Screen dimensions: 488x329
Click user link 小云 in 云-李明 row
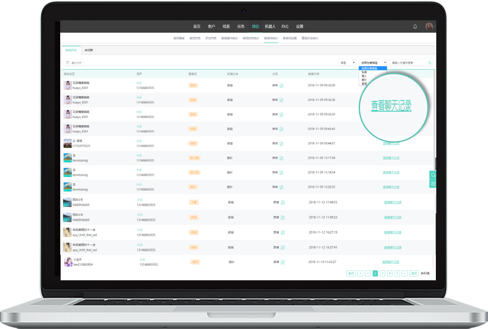pos(139,141)
